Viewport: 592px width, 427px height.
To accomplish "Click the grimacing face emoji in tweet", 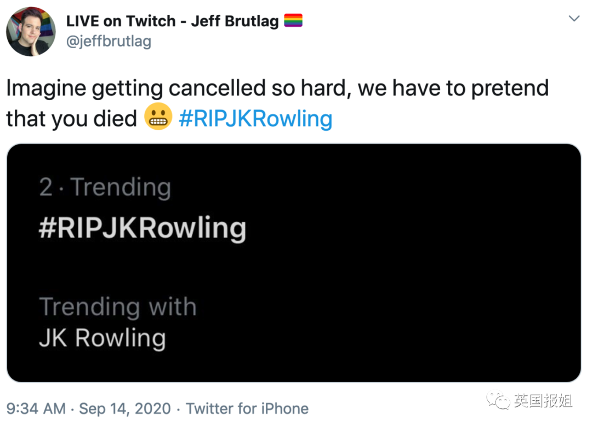I will (x=158, y=117).
